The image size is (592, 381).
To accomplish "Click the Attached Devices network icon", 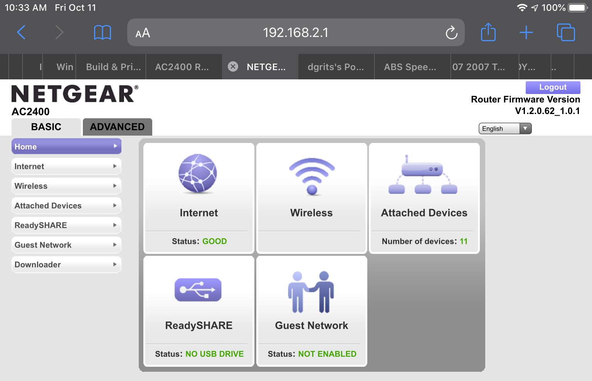I will click(x=423, y=175).
